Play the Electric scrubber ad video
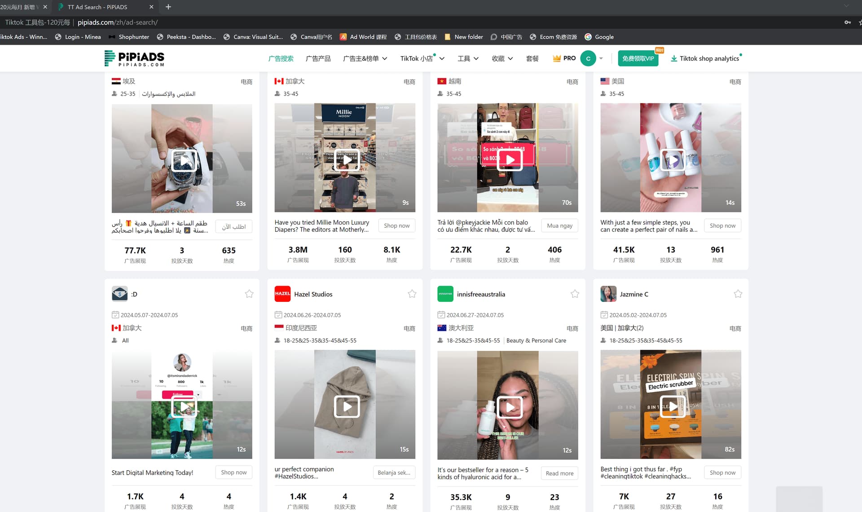Viewport: 862px width, 512px height. coord(673,407)
